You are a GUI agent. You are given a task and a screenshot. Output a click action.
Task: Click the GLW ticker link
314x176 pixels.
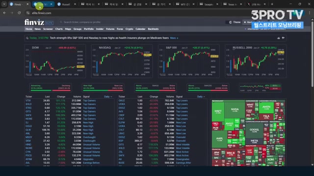[28, 130]
